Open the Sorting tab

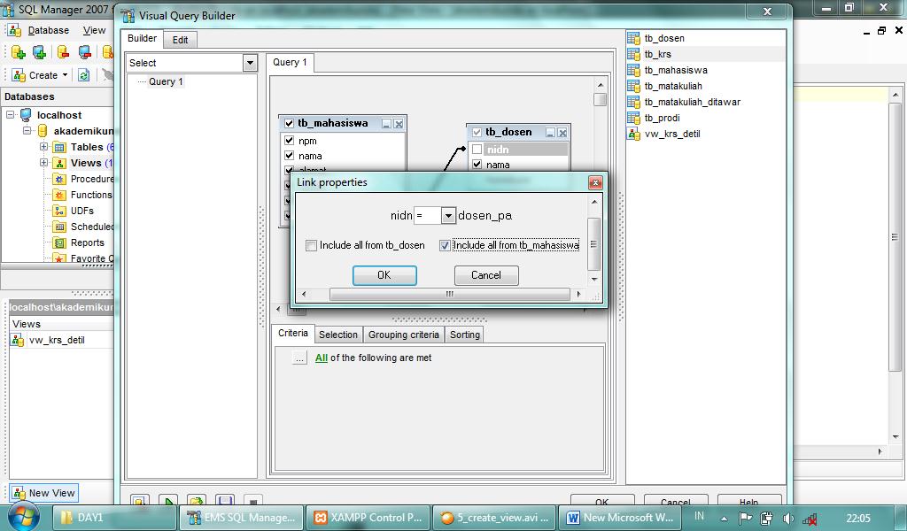[464, 335]
